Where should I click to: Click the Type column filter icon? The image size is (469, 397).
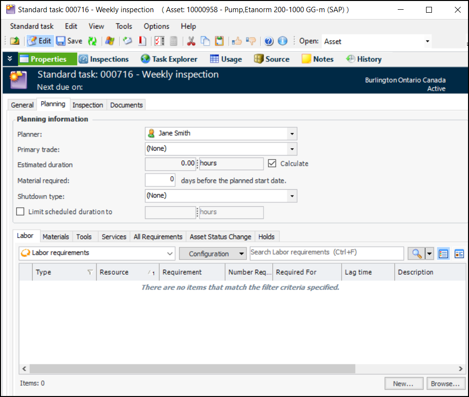tap(90, 272)
